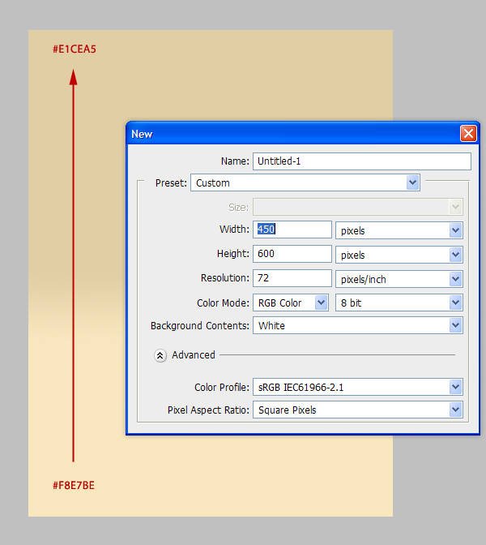This screenshot has height=545, width=486.
Task: Click the red gradient direction arrowhead
Action: pyautogui.click(x=73, y=77)
